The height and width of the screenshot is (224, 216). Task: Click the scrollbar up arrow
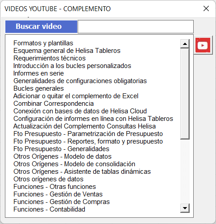pos(185,44)
